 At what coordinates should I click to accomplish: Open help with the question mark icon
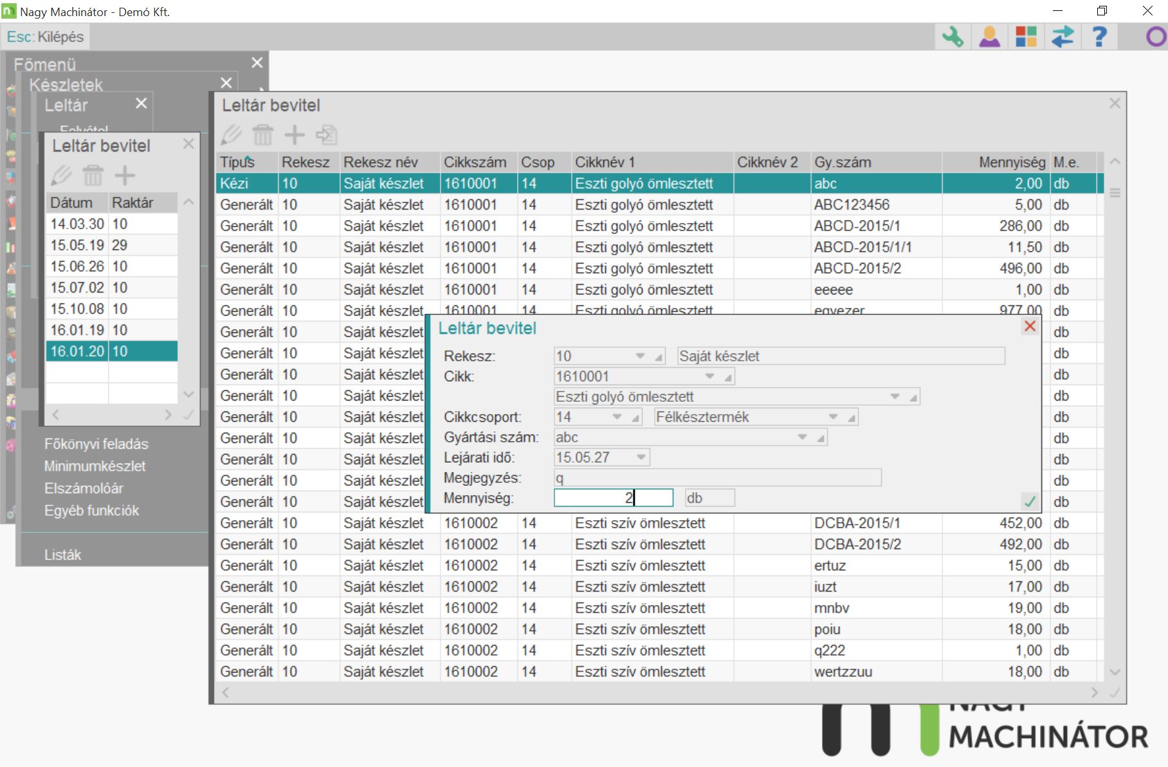[x=1099, y=37]
